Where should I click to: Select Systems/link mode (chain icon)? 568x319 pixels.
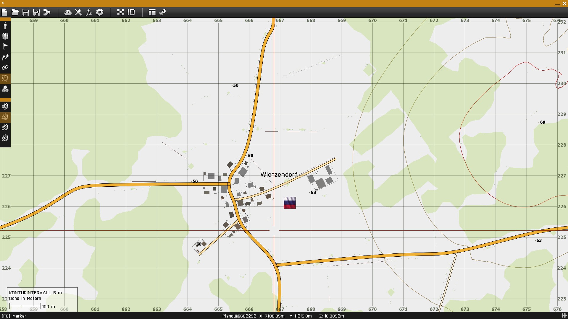[x=5, y=68]
